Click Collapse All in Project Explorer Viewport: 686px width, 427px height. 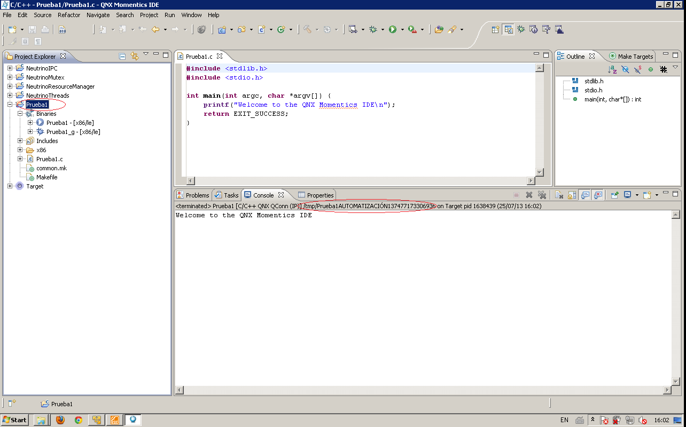click(122, 56)
